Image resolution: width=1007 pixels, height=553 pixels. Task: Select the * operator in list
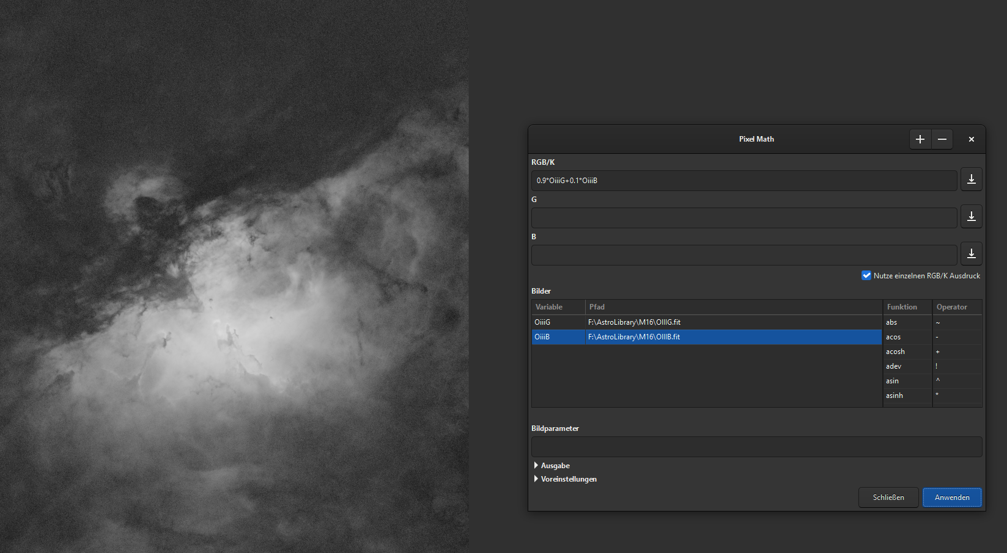click(x=957, y=396)
